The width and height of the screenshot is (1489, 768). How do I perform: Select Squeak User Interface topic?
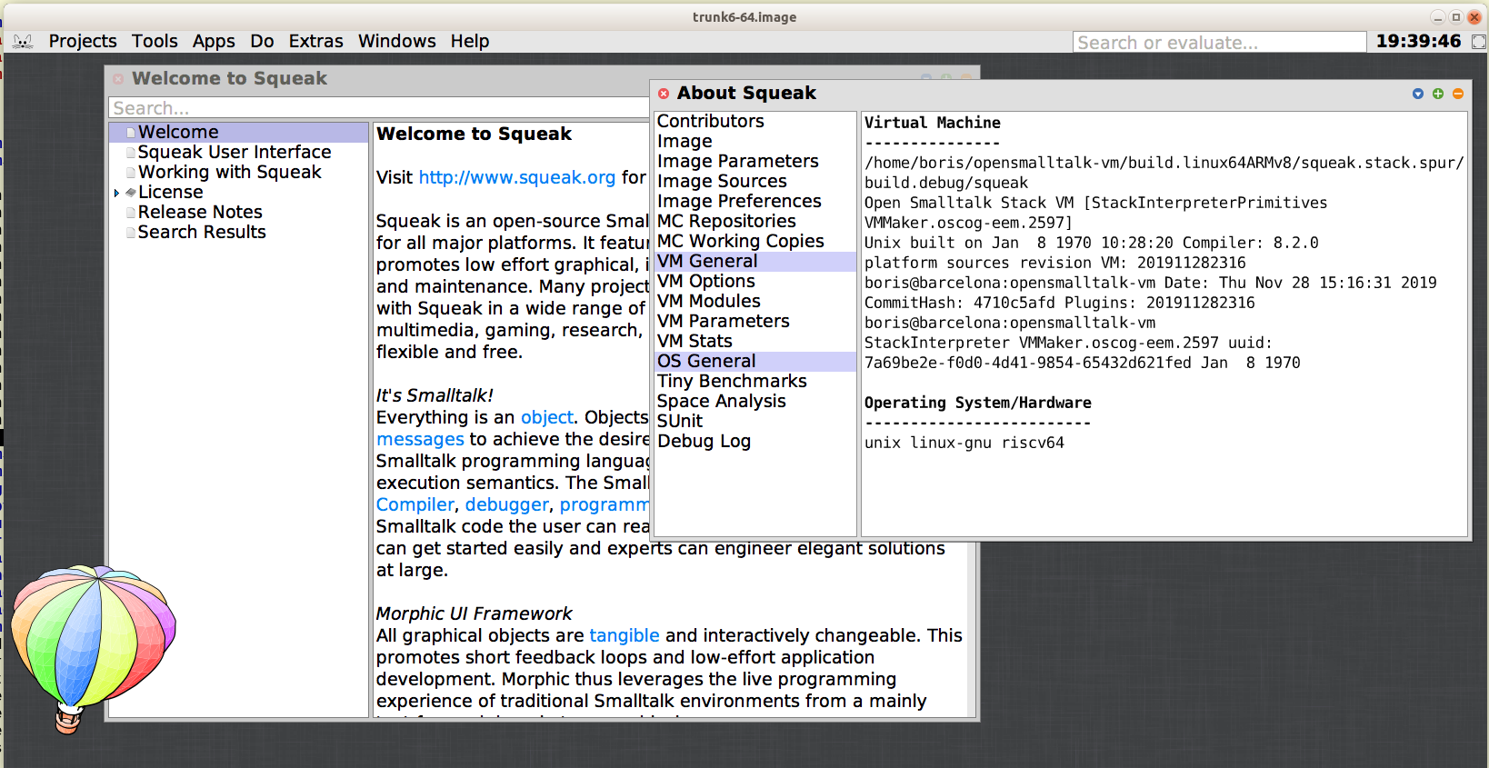238,152
